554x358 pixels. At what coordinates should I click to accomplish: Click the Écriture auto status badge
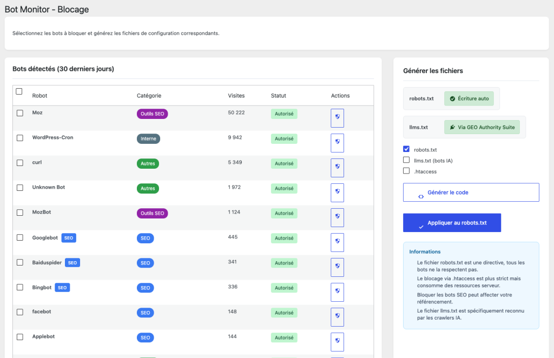pos(469,98)
